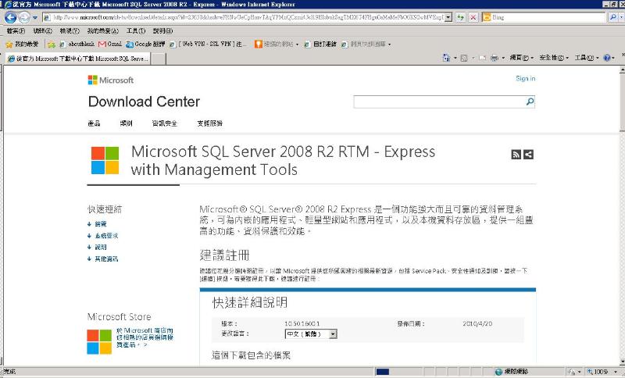Open the 類別 navigation item

(126, 123)
